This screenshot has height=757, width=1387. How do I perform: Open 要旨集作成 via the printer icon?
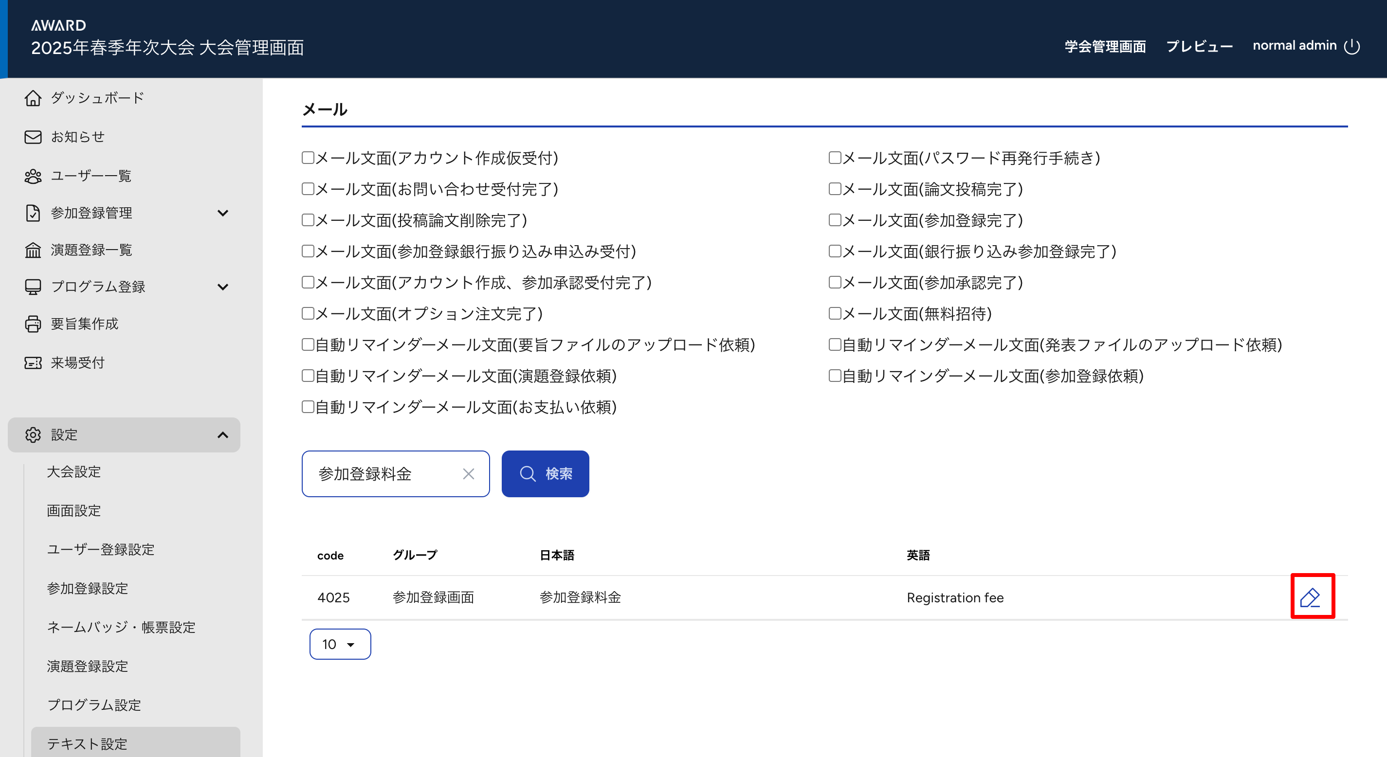[33, 324]
